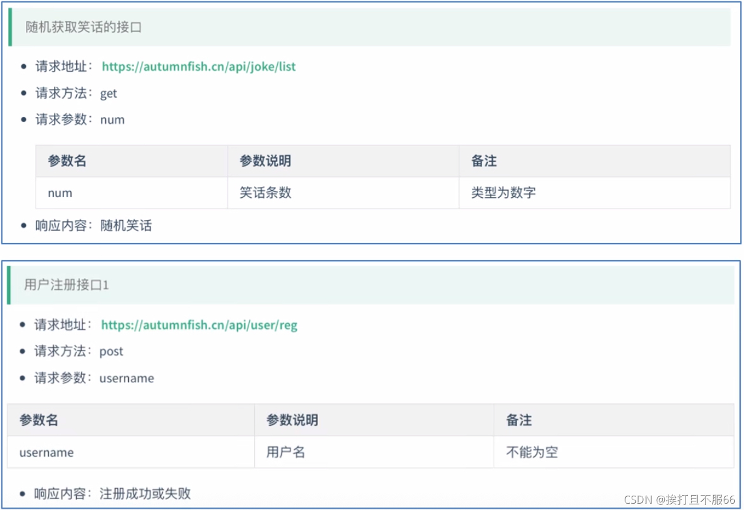Click the 类型为数字 table cell
Viewport: 744px width, 510px height.
(x=595, y=193)
